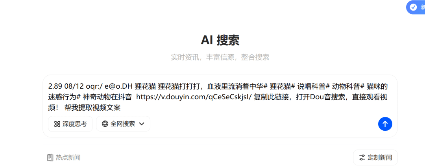Click the AI 搜索 page heading
Screen dimensions: 425x168
tap(220, 40)
